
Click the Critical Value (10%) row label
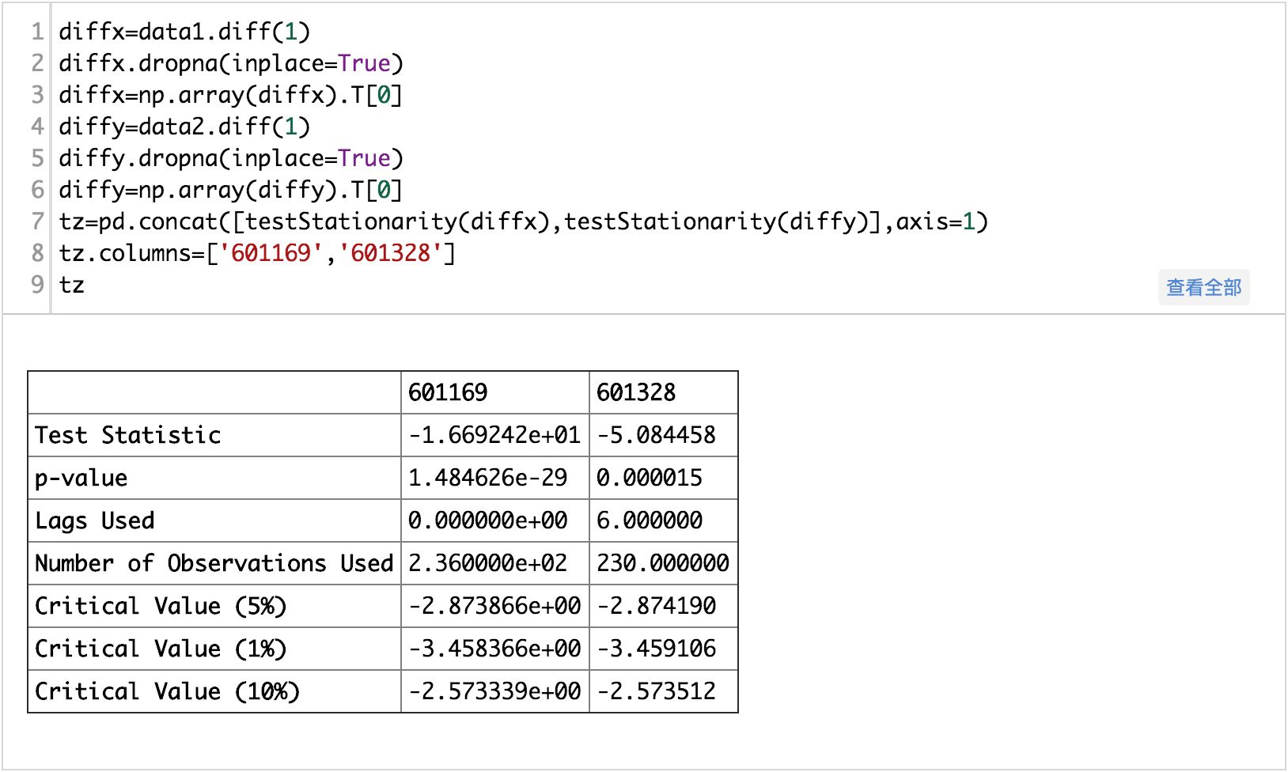167,691
